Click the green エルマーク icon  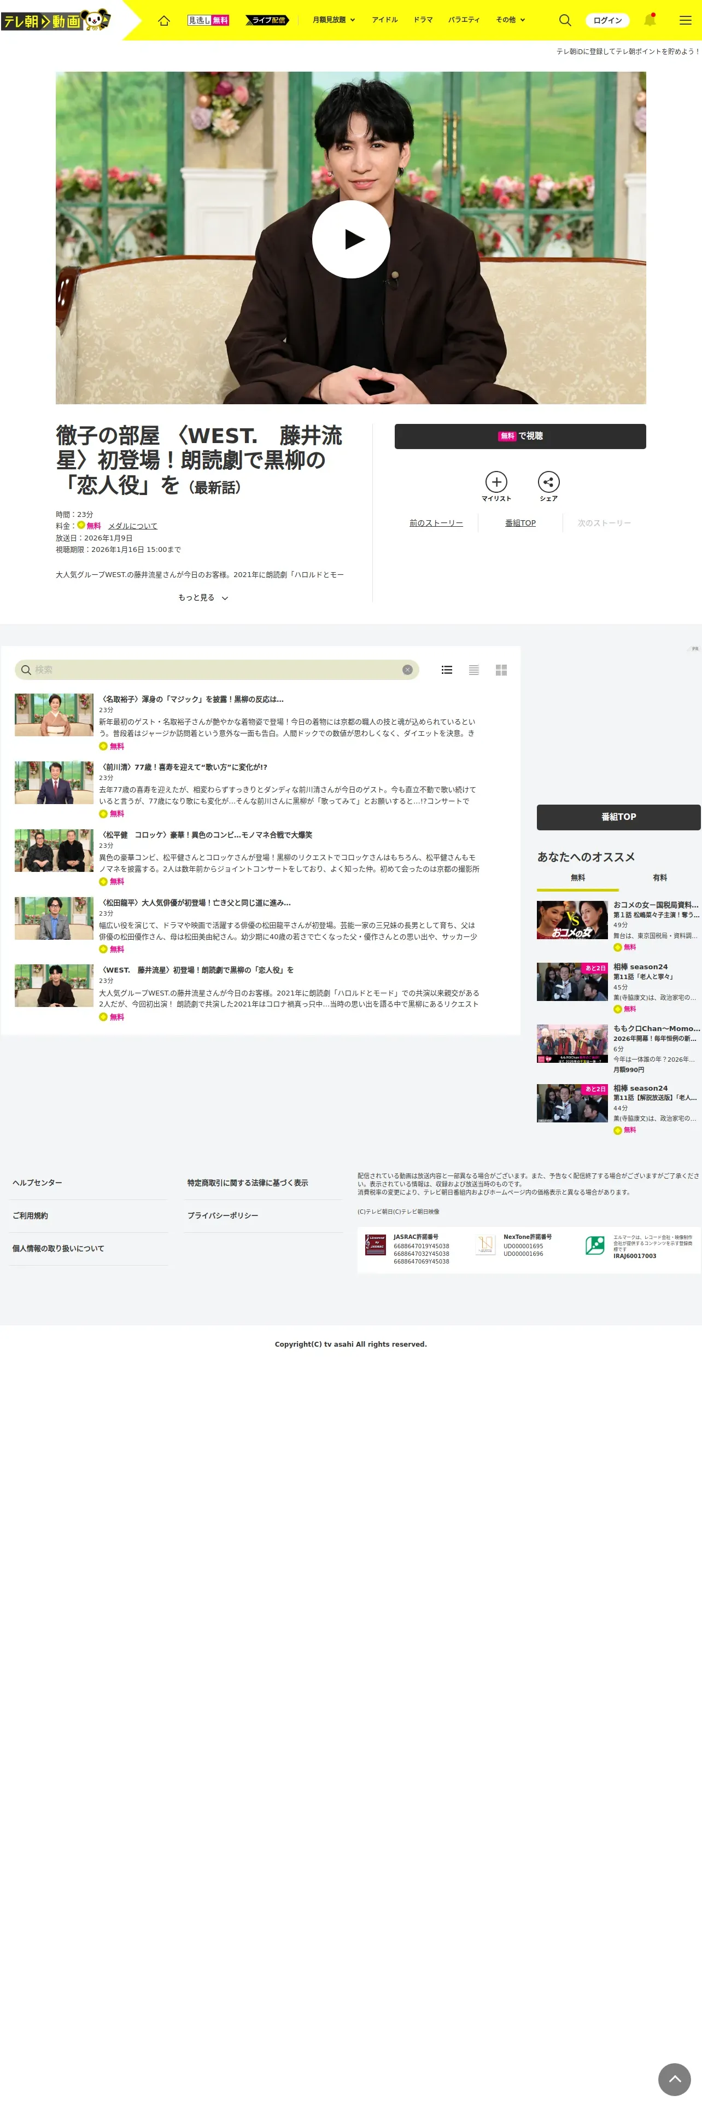point(595,1245)
